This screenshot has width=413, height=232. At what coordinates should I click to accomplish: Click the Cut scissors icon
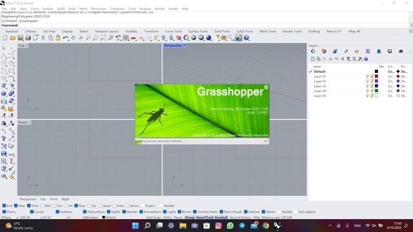pyautogui.click(x=43, y=38)
